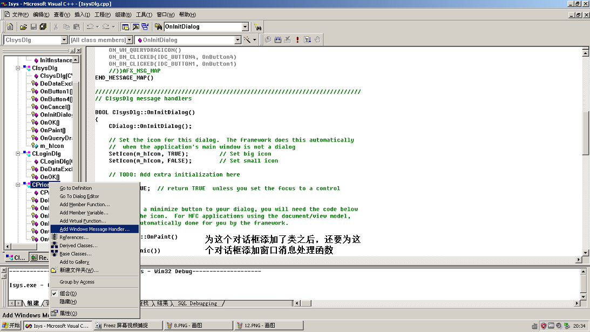Open the 查看(V) menu
The width and height of the screenshot is (590, 332).
coord(62,15)
